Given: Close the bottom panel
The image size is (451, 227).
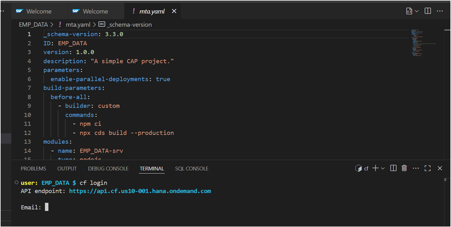Looking at the screenshot, I should tap(440, 168).
